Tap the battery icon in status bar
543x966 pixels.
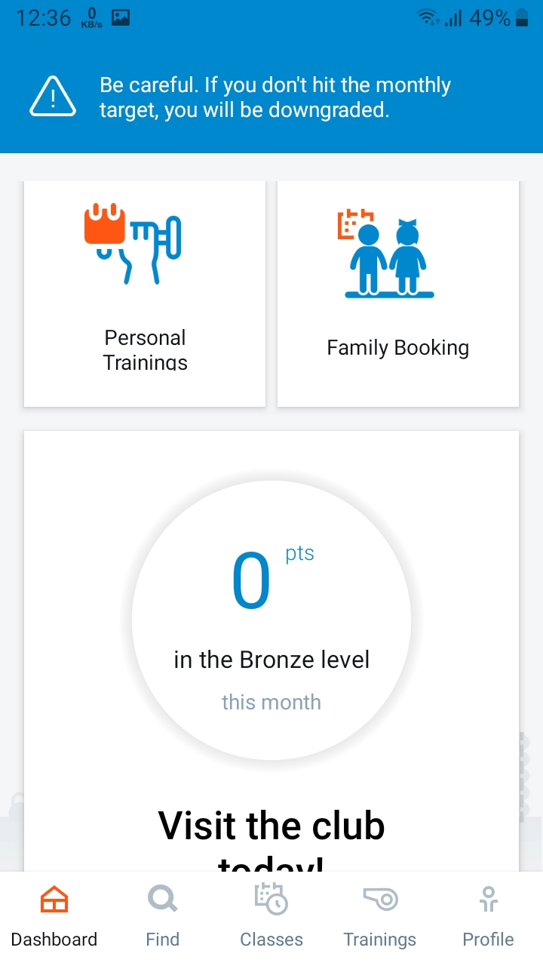coord(521,18)
